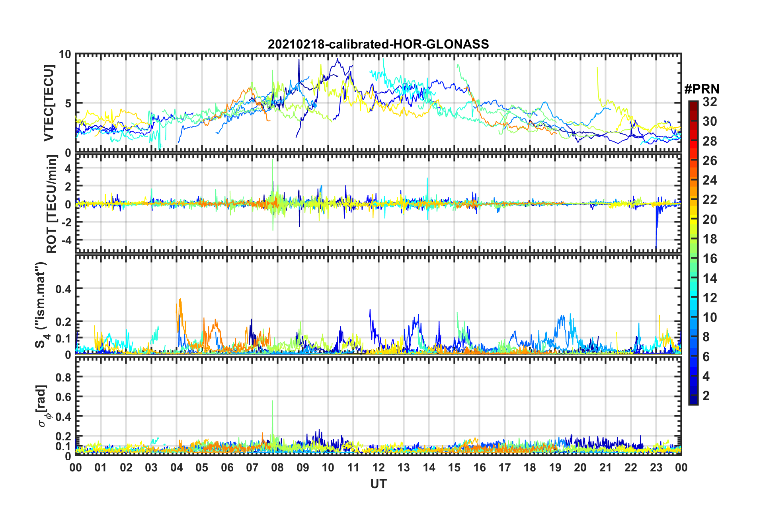The height and width of the screenshot is (506, 757).
Task: Click the x-axis tick label 19
Action: 555,467
